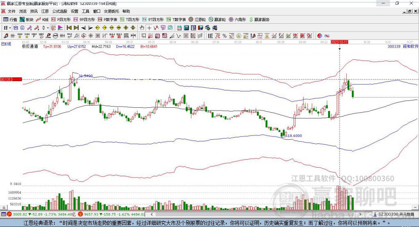Image resolution: width=419 pixels, height=227 pixels.
Task: Open 赢家服务 service page
Action: click(x=259, y=20)
